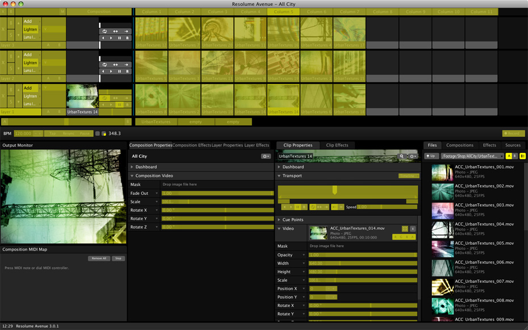Switch file browser to list view icon
Viewport: 528px width, 330px height.
523,156
